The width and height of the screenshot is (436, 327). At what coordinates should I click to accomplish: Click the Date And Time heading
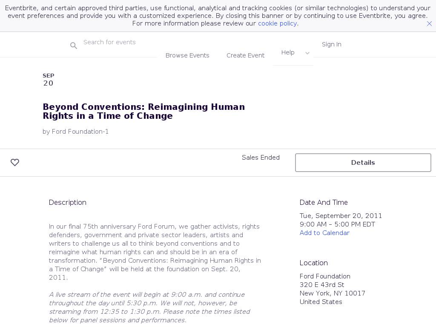pyautogui.click(x=324, y=203)
